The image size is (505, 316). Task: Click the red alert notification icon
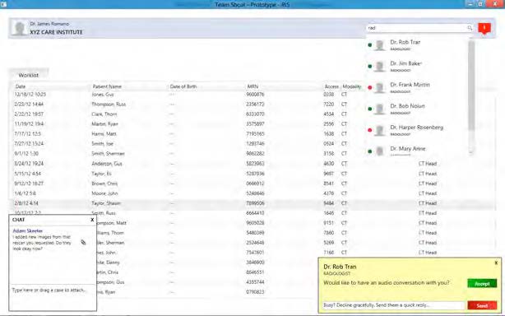tap(484, 28)
